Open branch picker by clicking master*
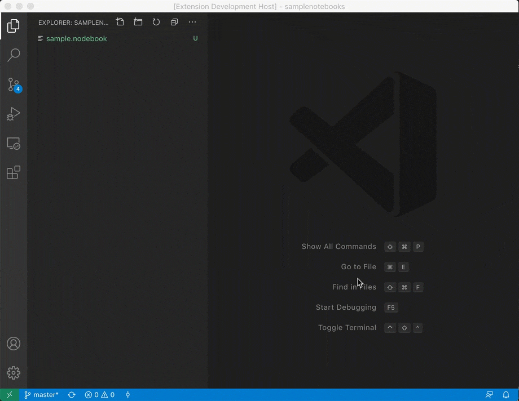The image size is (519, 401). (x=41, y=395)
